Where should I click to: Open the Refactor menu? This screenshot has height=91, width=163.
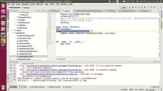pos(40,4)
